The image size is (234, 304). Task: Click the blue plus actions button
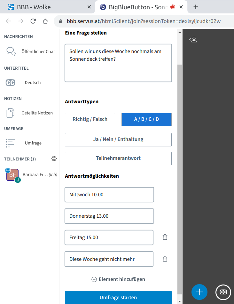(199, 292)
